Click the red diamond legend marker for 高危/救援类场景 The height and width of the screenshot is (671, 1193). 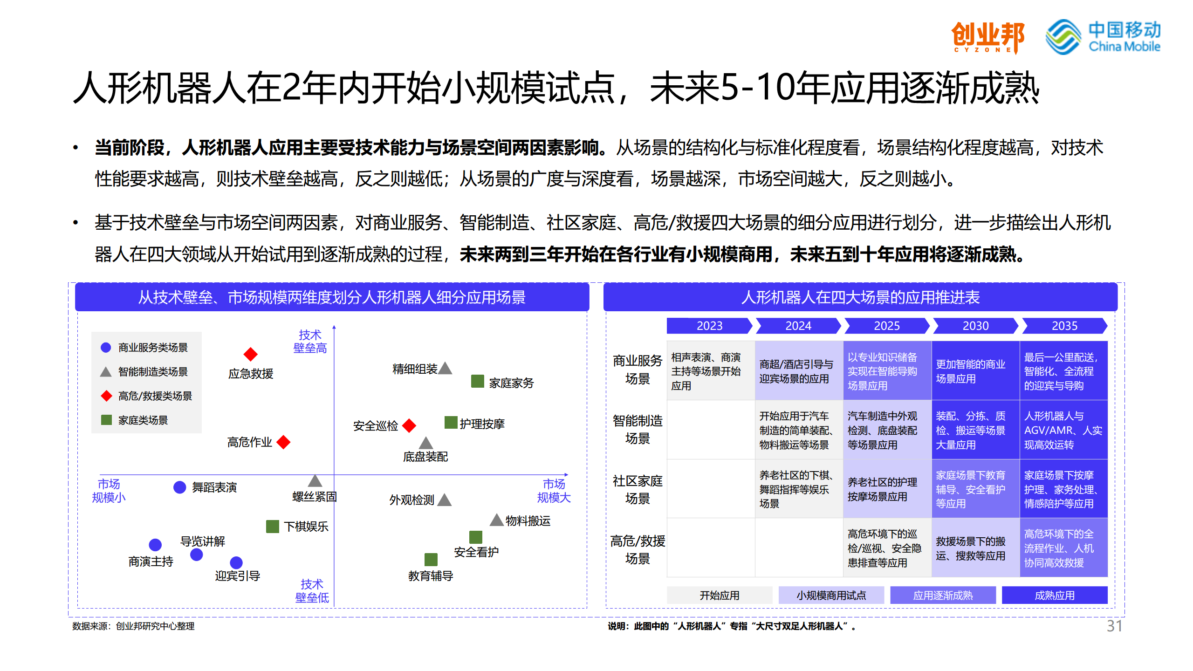(x=106, y=396)
